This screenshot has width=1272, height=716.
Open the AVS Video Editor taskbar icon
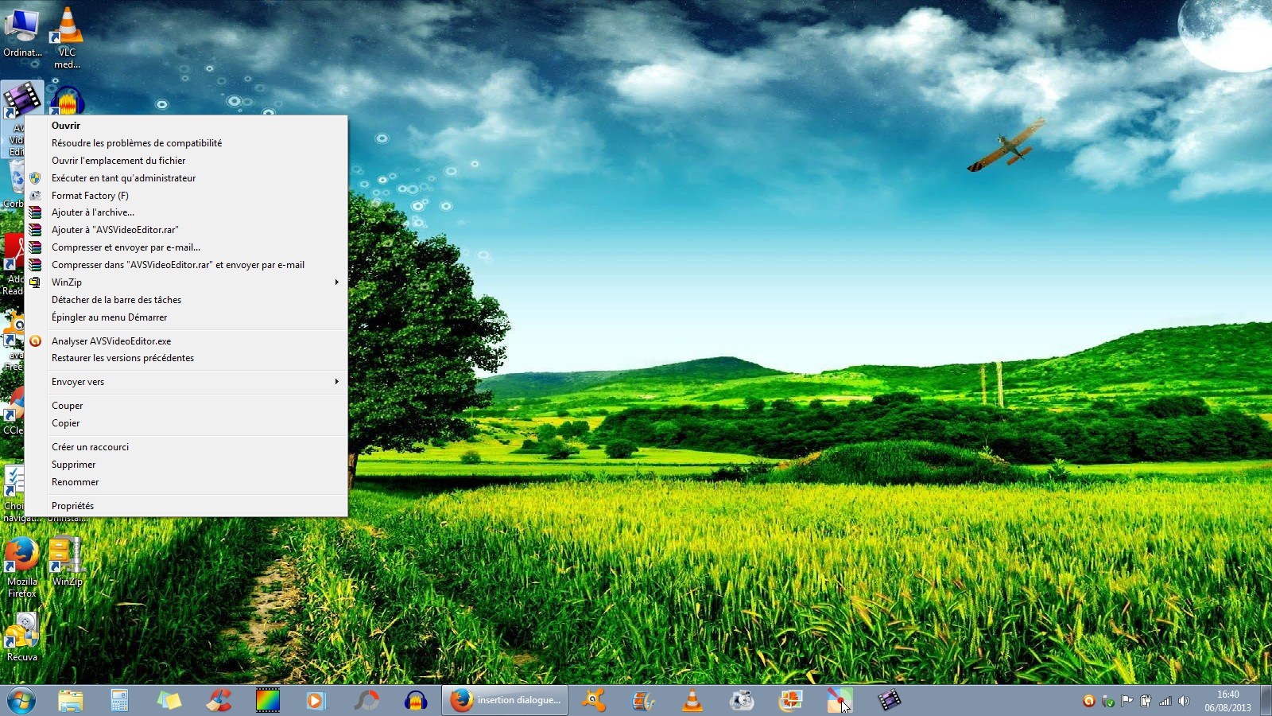(889, 701)
